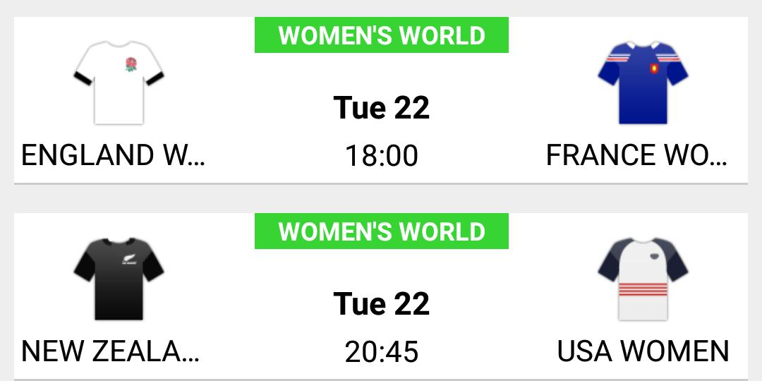Click the red rose crest on England jersey
This screenshot has height=381, width=762.
(130, 64)
